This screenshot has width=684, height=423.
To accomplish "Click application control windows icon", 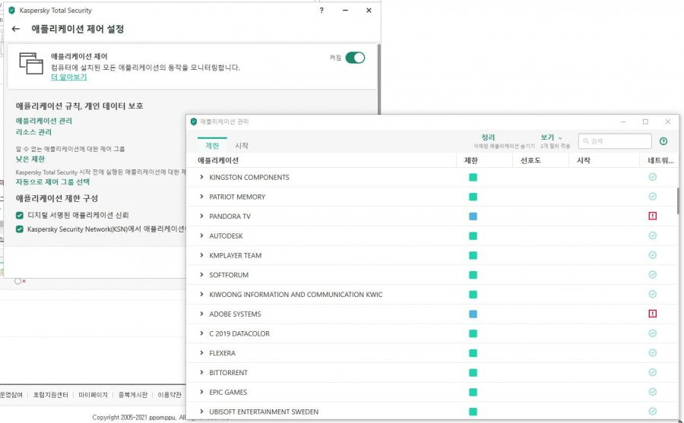I will (x=31, y=64).
